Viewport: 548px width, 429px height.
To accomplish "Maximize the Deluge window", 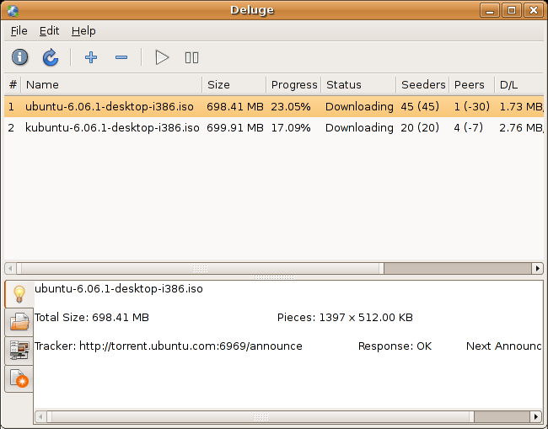I will (512, 10).
